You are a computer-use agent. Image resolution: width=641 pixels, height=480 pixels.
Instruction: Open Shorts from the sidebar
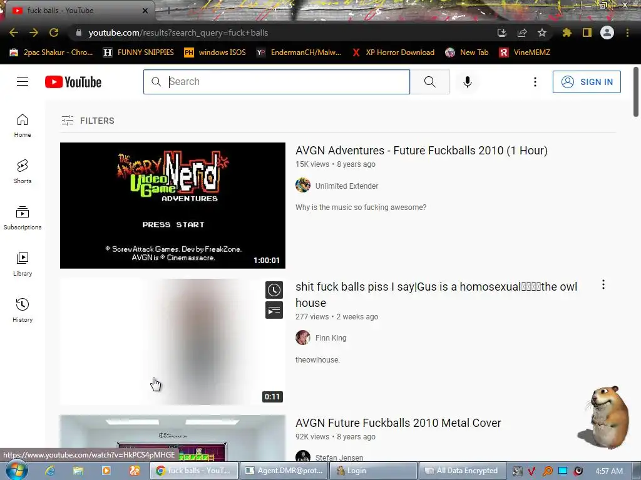[23, 171]
